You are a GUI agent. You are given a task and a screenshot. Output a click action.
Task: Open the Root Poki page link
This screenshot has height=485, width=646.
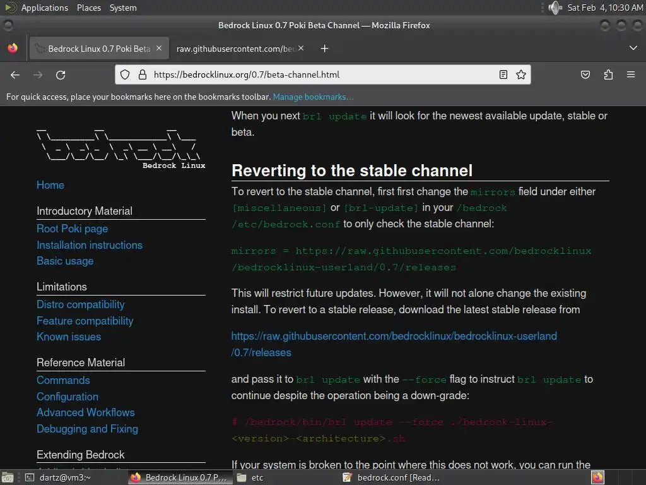coord(72,229)
